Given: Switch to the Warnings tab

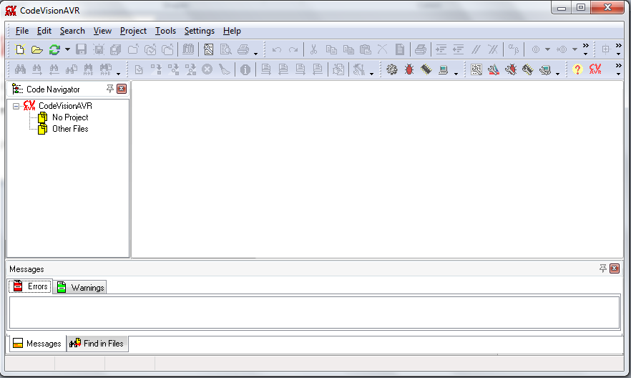Looking at the screenshot, I should click(x=79, y=287).
